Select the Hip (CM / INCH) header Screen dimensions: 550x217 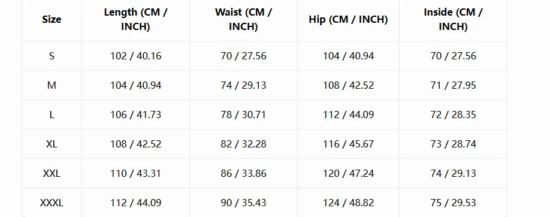(348, 19)
